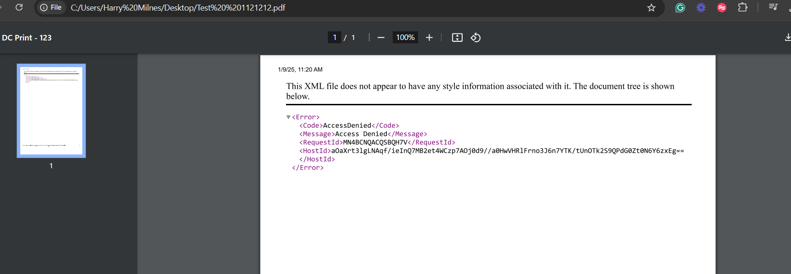This screenshot has width=791, height=274.
Task: Click the Access Denied message text
Action: (x=361, y=134)
